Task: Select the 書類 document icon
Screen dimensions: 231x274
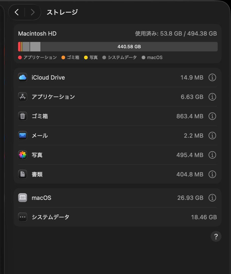Action: [x=22, y=174]
